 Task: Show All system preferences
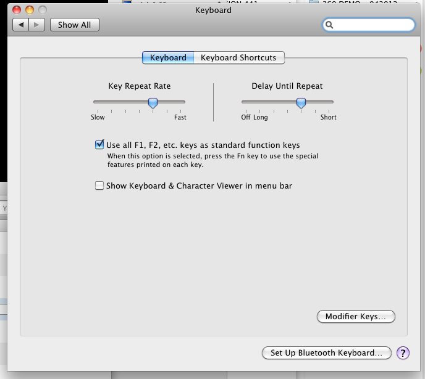(x=75, y=25)
